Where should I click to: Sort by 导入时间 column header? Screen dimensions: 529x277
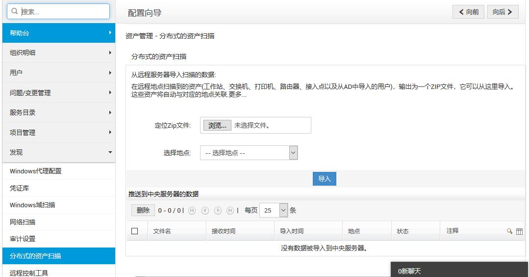coord(292,231)
